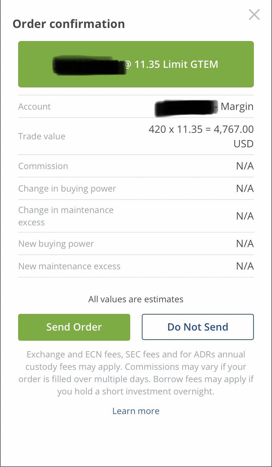Click the New maintenance excess label
The height and width of the screenshot is (467, 272).
coord(69,266)
